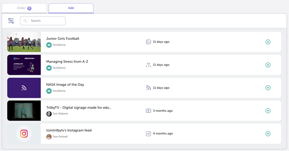Image resolution: width=289 pixels, height=151 pixels.
Task: Click video type icon beside 3 months ago
Action: tap(148, 111)
